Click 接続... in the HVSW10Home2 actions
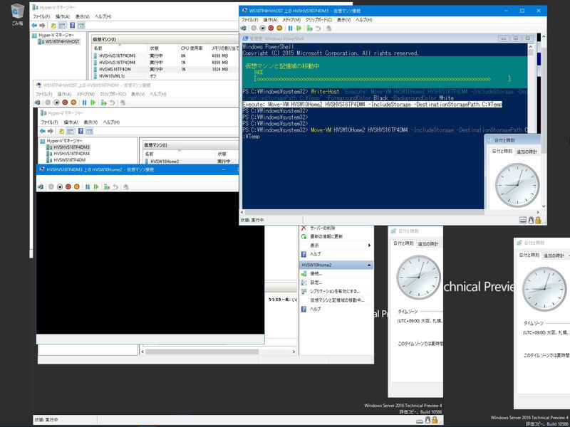 316,274
